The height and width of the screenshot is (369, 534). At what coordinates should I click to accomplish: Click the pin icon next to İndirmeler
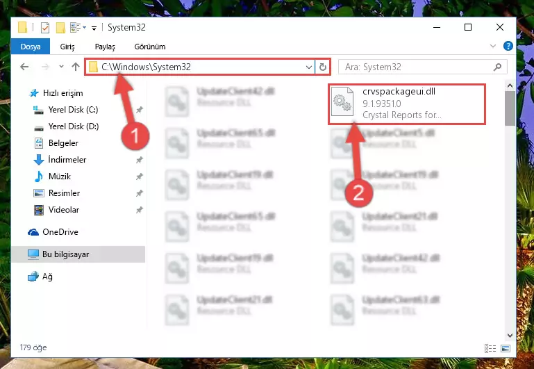(x=140, y=160)
